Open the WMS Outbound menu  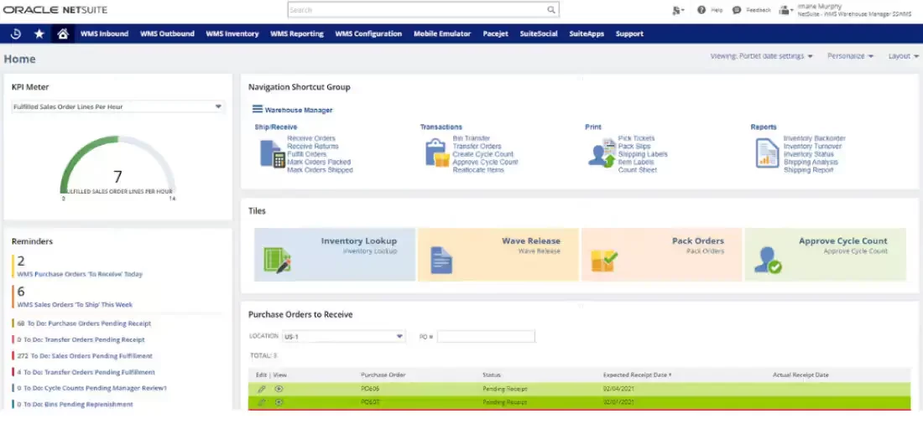pos(167,34)
